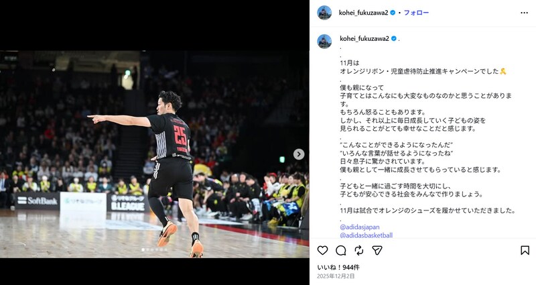Open kohei_fukuzawa2 username in header
The height and width of the screenshot is (285, 536).
click(363, 13)
